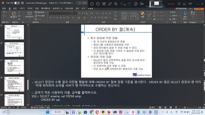Switch to Reading view icon
The image size is (205, 115).
tap(171, 107)
